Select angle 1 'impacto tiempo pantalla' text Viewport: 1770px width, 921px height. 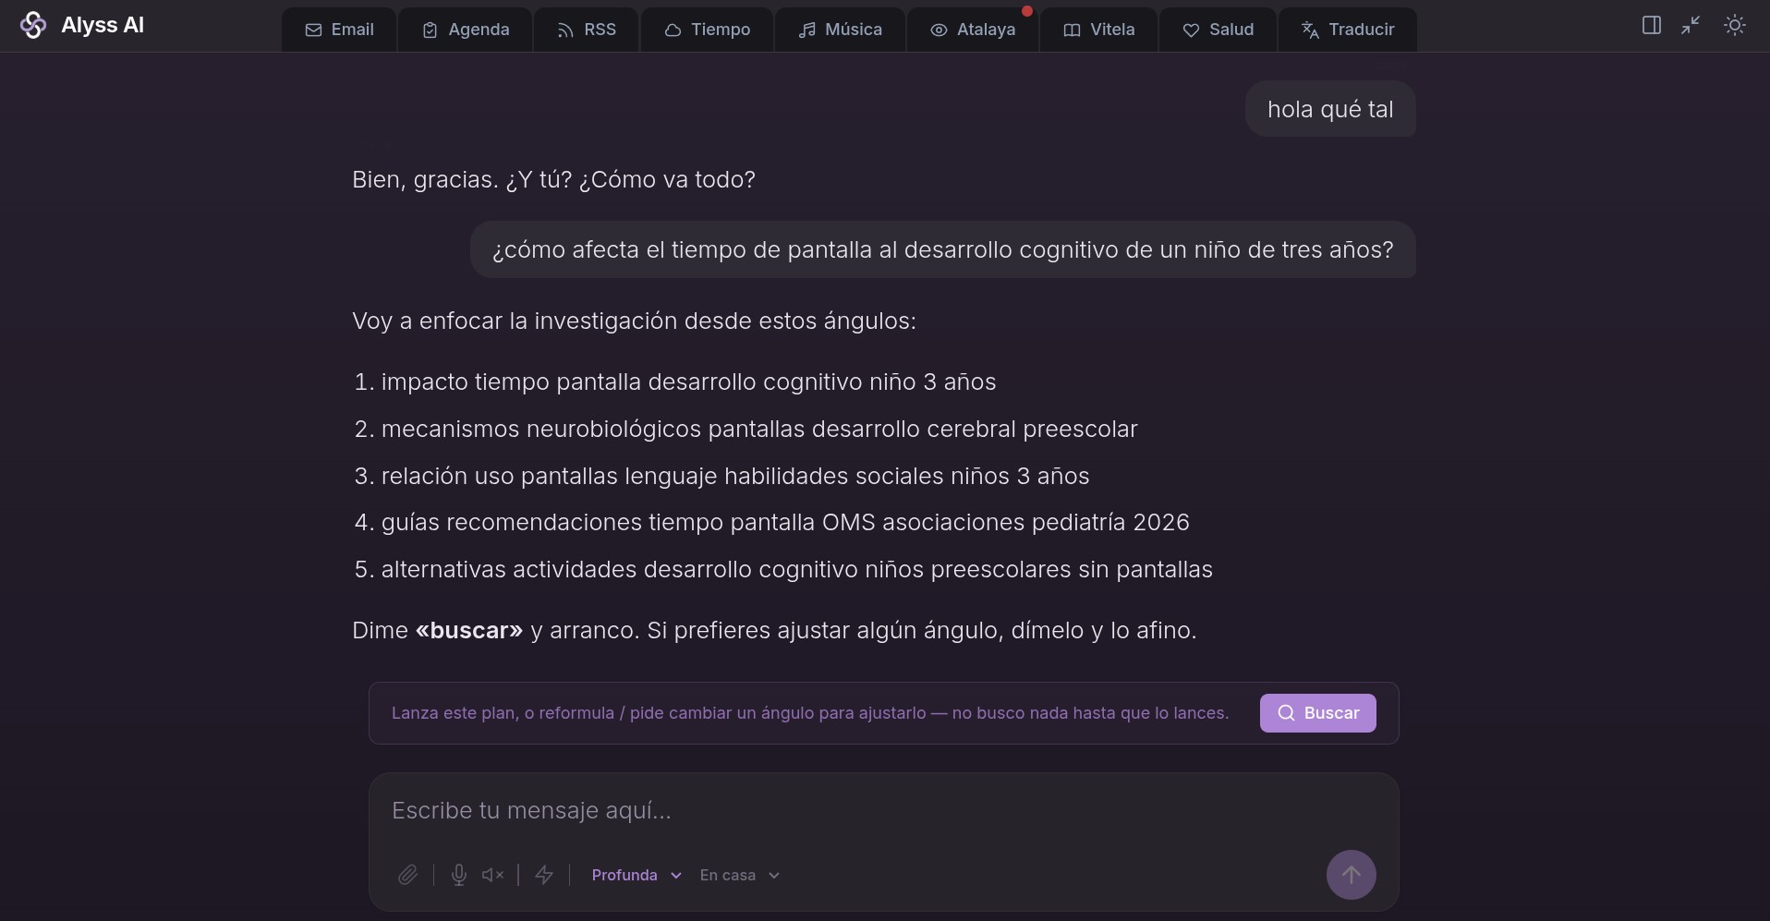[688, 382]
